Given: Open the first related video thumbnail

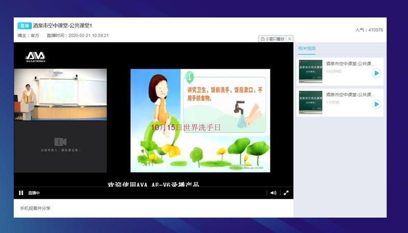Looking at the screenshot, I should (310, 72).
